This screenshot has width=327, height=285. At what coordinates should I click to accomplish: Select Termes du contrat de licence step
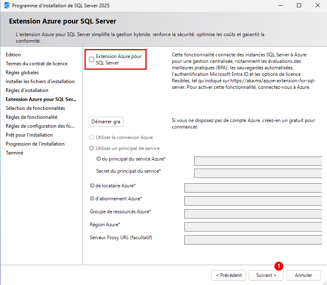click(37, 64)
